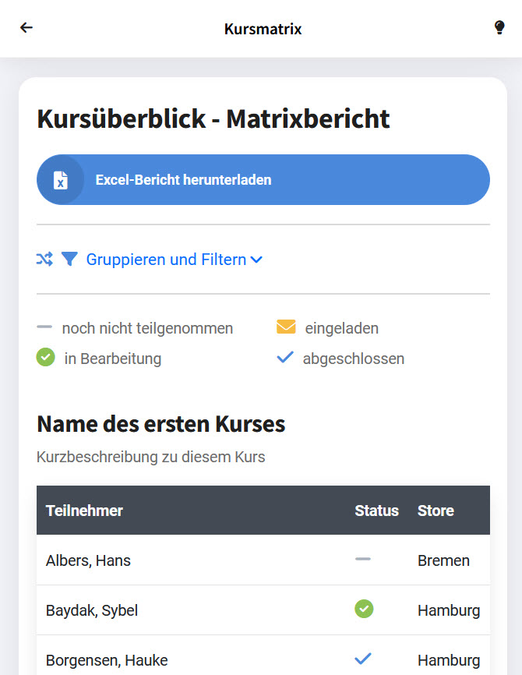522x675 pixels.
Task: Click the shuffle grouping icon
Action: tap(44, 260)
